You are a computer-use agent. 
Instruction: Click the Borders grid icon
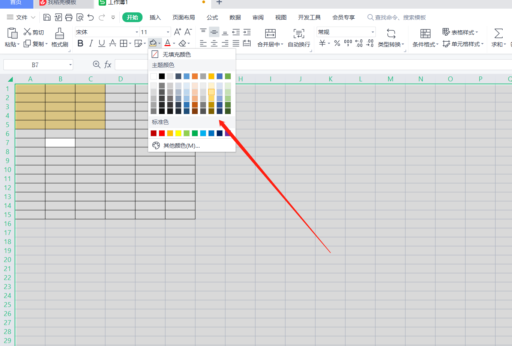coord(123,43)
